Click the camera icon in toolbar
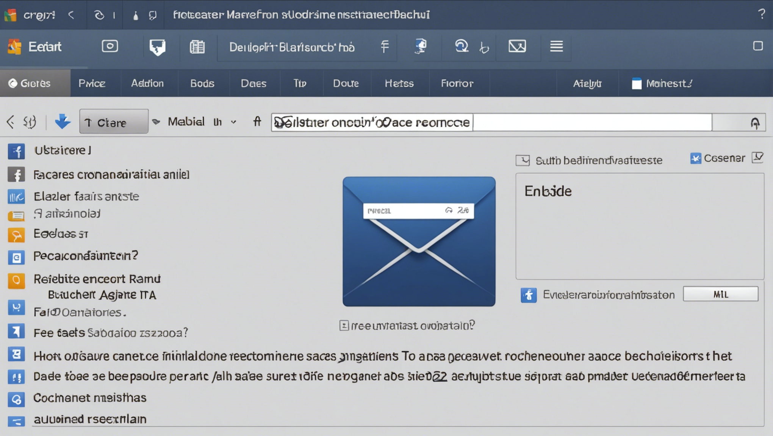 coord(110,46)
